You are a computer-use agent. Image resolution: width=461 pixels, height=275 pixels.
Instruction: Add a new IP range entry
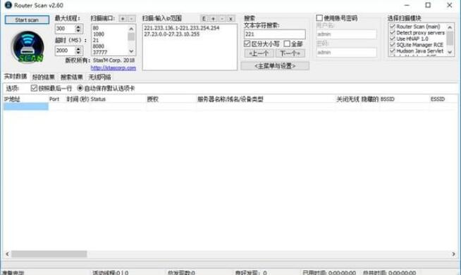[x=213, y=19]
